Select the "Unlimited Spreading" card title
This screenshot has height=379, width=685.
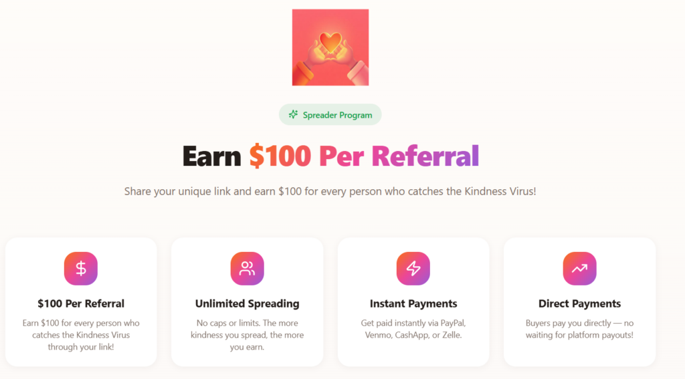point(247,303)
